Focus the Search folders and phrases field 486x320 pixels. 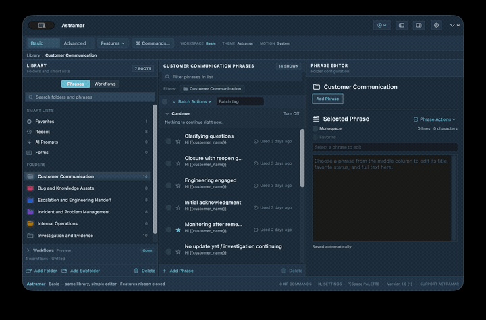click(x=90, y=97)
